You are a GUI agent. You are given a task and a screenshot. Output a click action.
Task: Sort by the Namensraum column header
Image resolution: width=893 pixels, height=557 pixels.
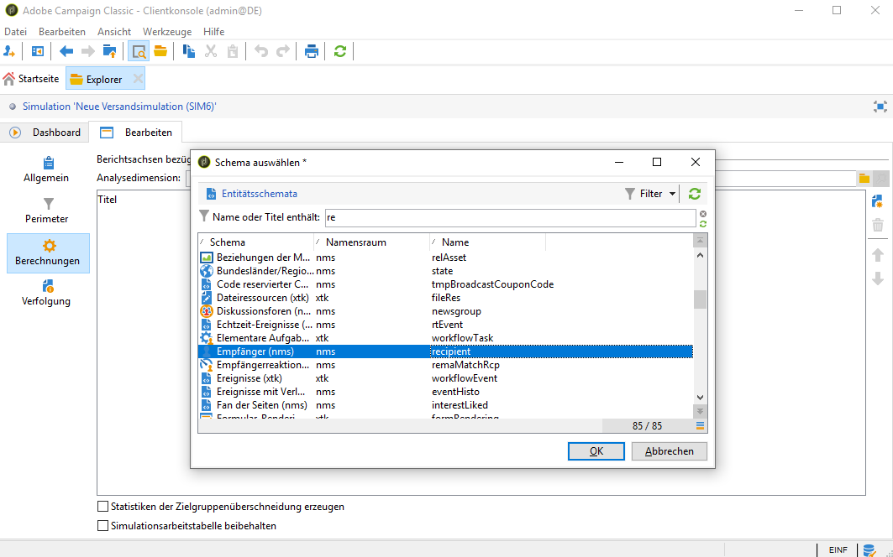coord(372,242)
